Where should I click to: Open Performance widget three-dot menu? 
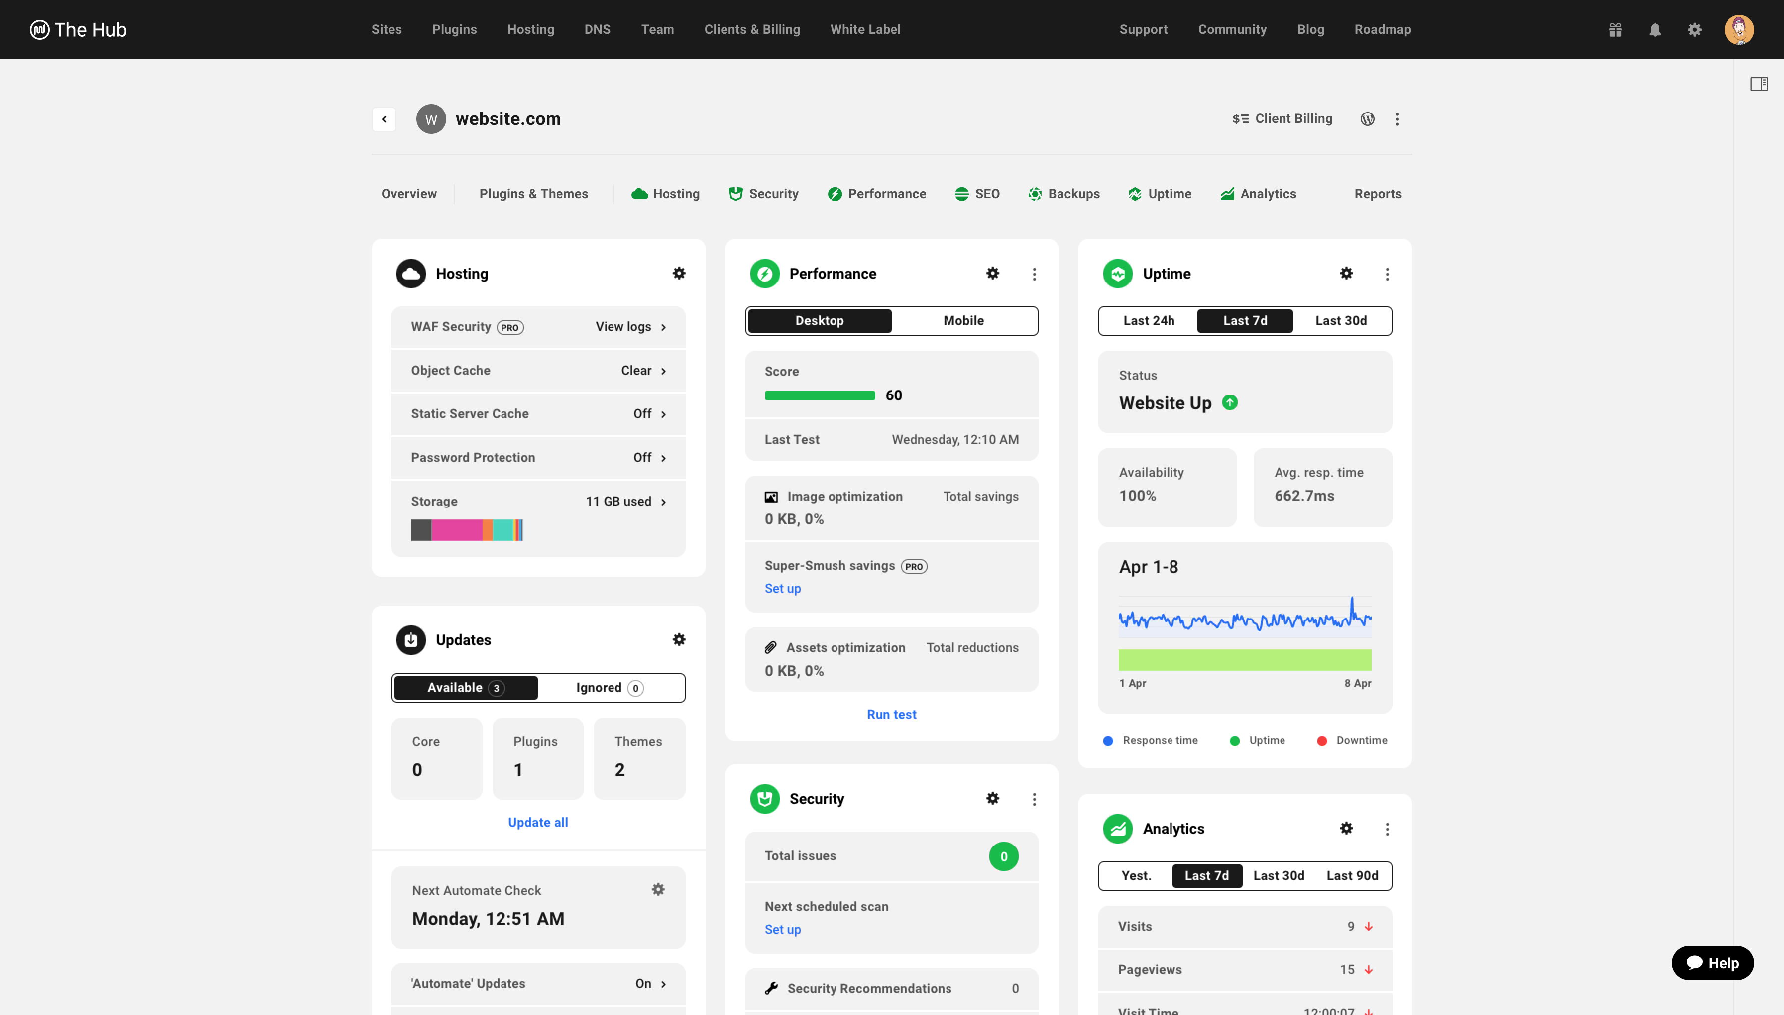(1034, 274)
